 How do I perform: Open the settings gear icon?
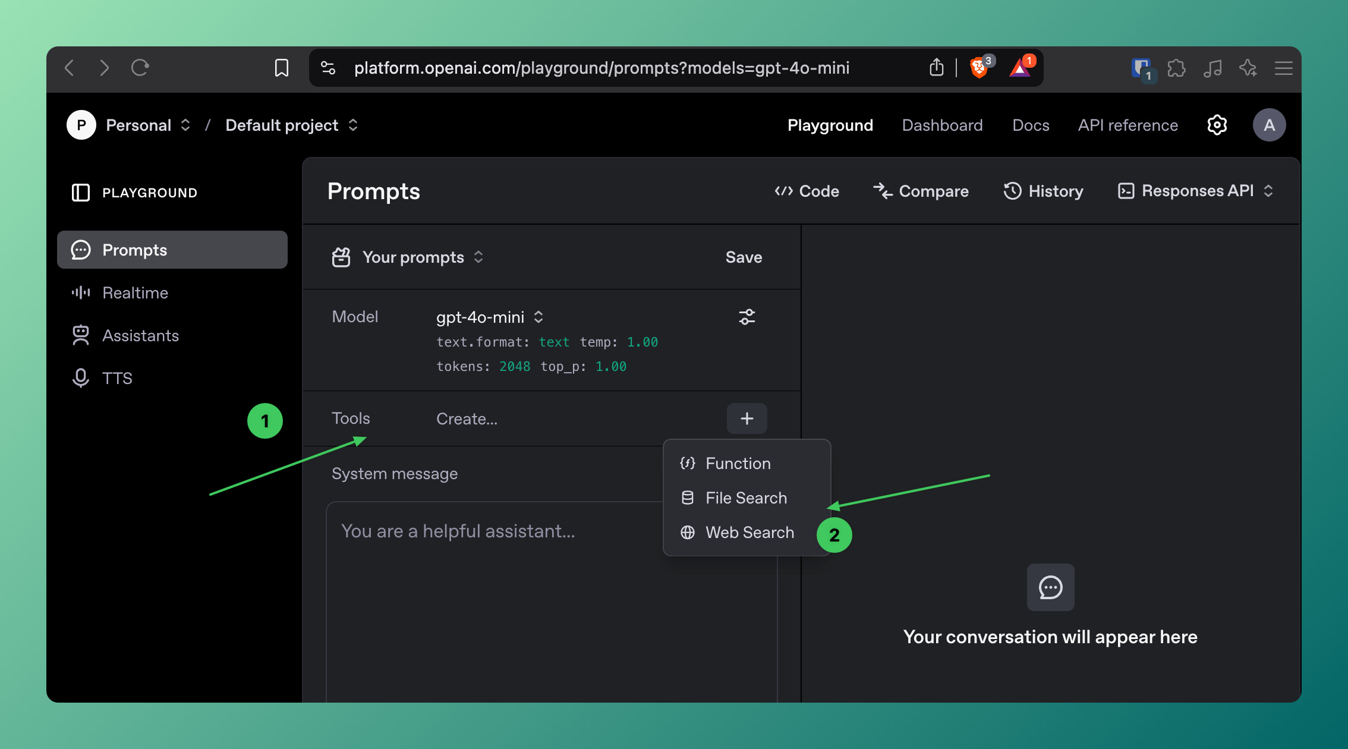pos(1217,125)
